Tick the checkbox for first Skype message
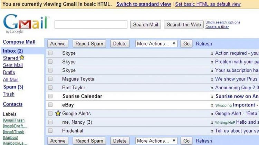The width and height of the screenshot is (259, 145). coord(50,53)
